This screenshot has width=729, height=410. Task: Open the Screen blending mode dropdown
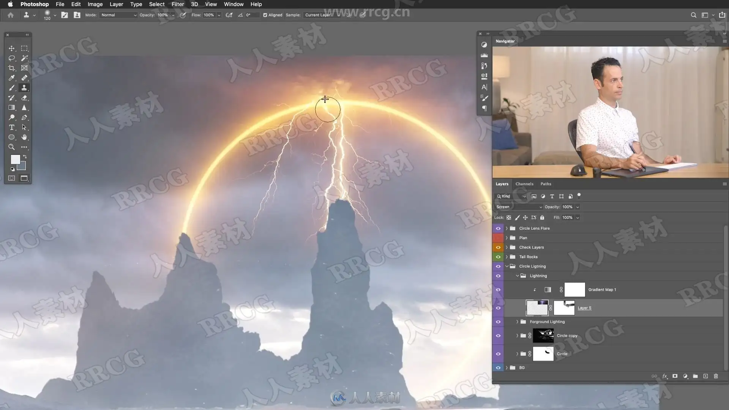coord(519,207)
